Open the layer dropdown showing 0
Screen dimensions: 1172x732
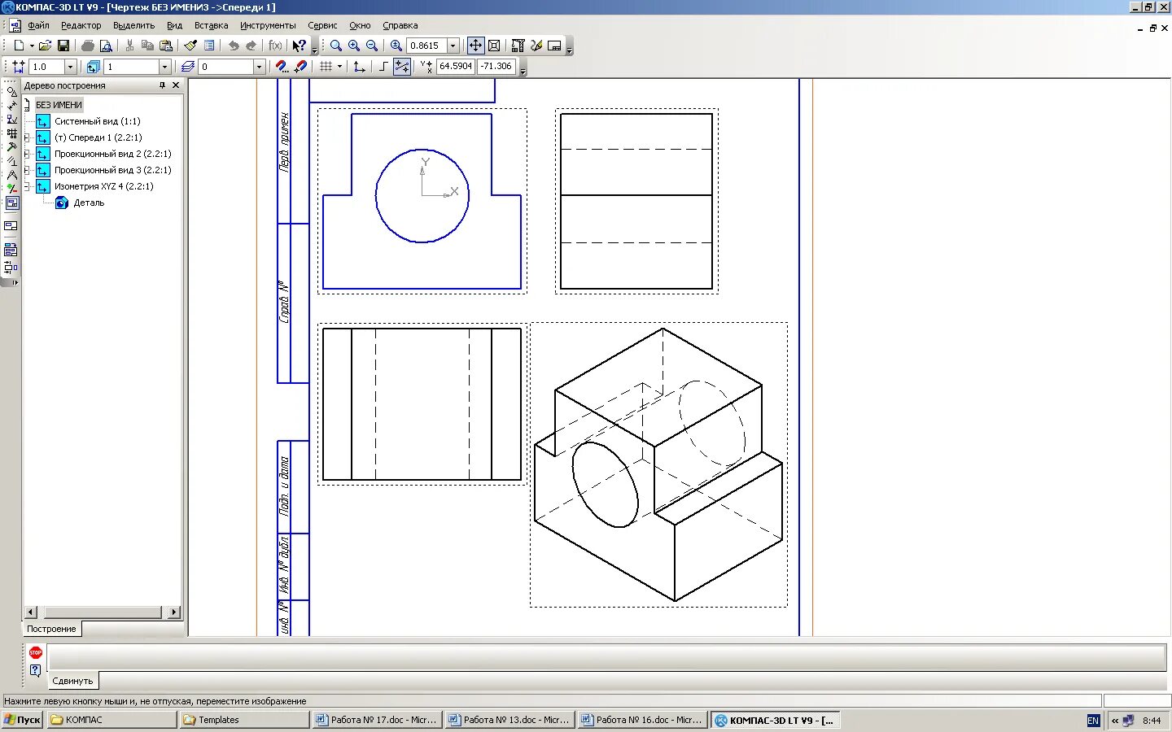[259, 67]
